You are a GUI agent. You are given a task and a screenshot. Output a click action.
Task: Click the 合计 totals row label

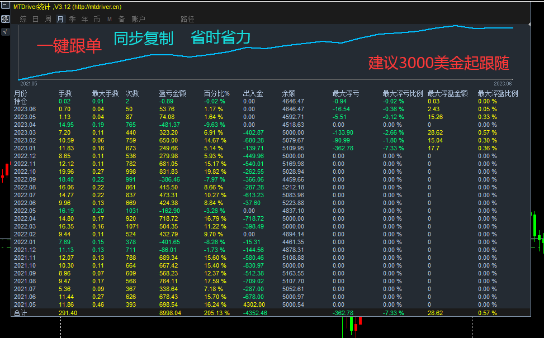(21, 313)
